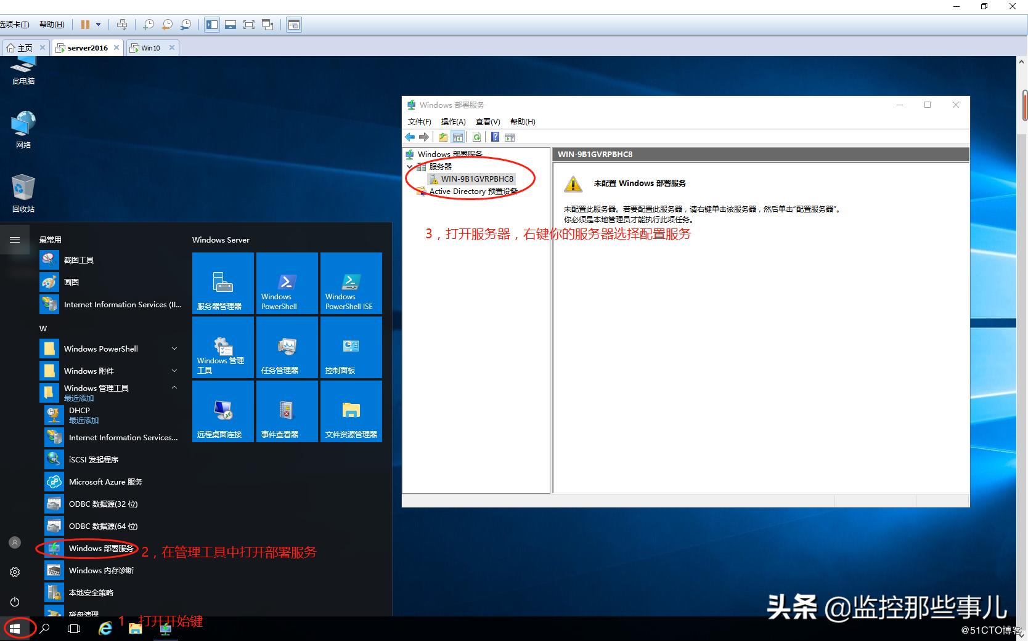1028x641 pixels.
Task: Expand the pause button dropdown arrow
Action: [98, 25]
